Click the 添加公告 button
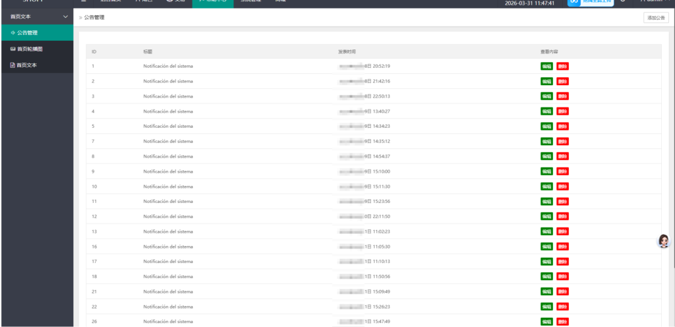Image resolution: width=675 pixels, height=327 pixels. coord(655,18)
